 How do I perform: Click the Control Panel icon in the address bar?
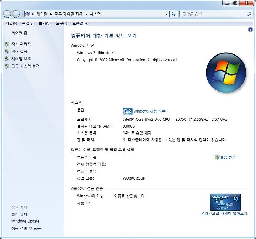coord(28,14)
